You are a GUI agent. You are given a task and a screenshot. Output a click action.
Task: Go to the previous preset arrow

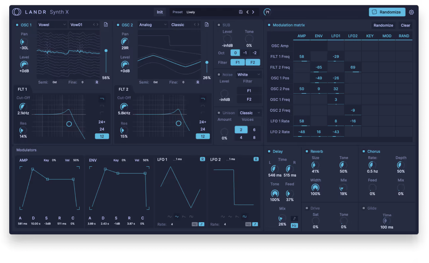247,12
